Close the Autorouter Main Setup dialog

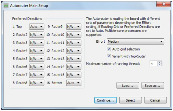click(x=163, y=4)
